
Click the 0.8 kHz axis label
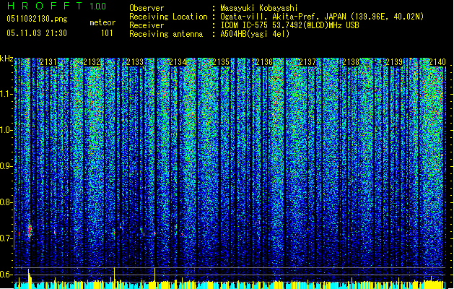6,202
